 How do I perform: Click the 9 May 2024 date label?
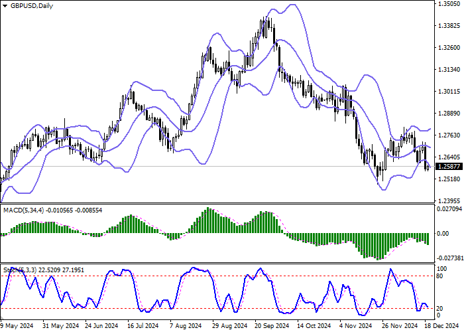tap(17, 326)
